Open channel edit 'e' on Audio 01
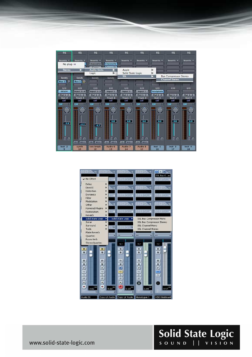Screen dimensions: 252x357 [84, 268]
